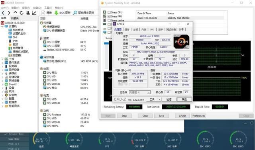Open the 报告(R) menu in AIDA64
The width and height of the screenshot is (255, 150).
(x=26, y=8)
